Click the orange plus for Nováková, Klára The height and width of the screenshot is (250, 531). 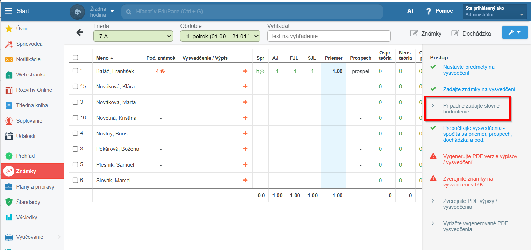click(245, 87)
